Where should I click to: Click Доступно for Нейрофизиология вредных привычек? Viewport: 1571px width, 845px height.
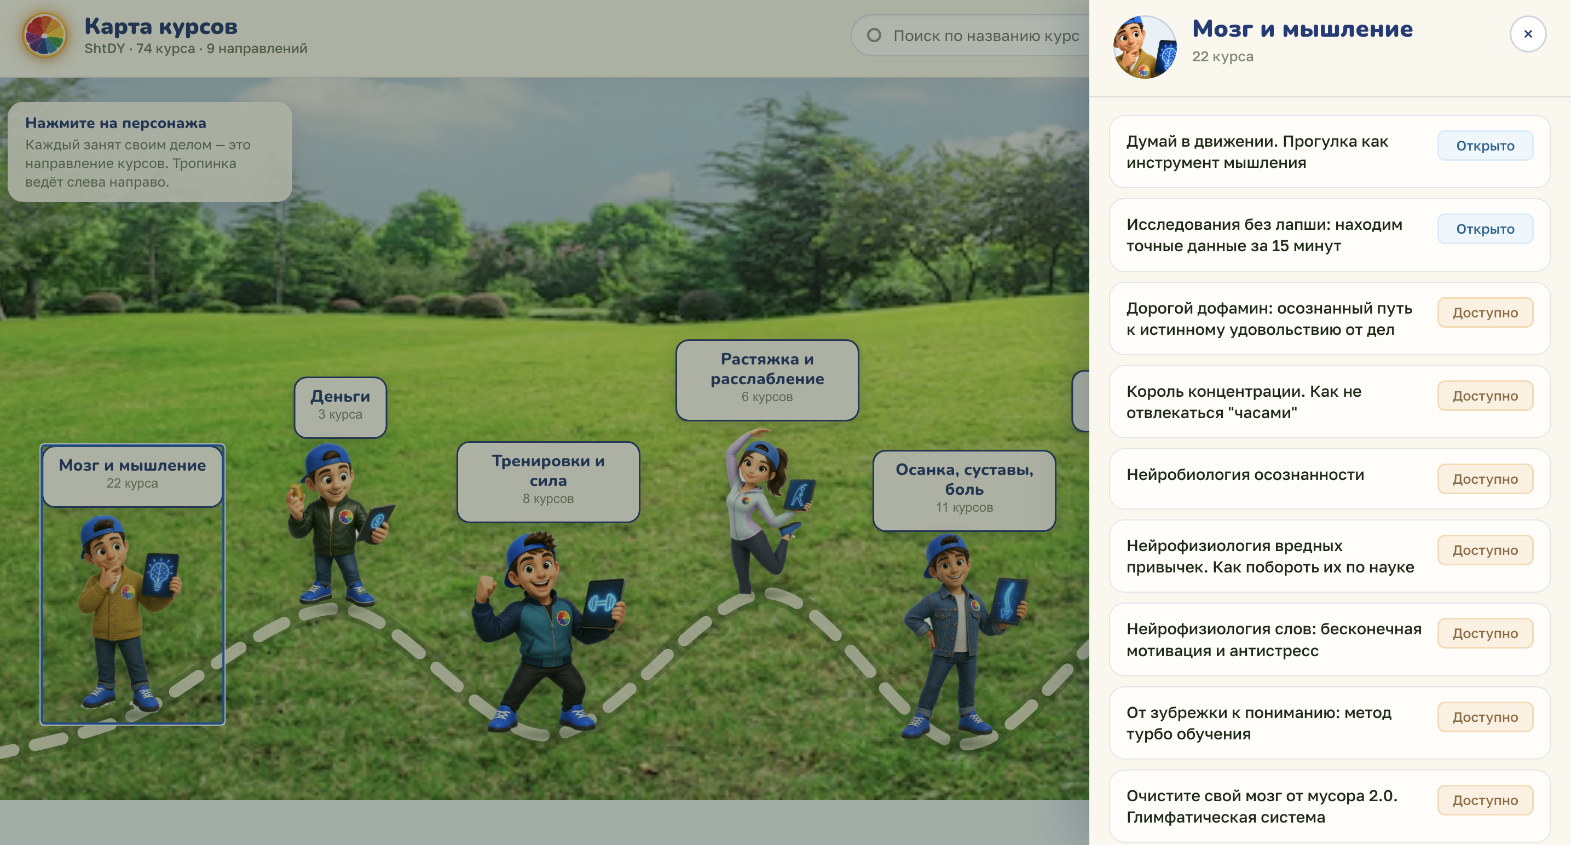(1485, 550)
